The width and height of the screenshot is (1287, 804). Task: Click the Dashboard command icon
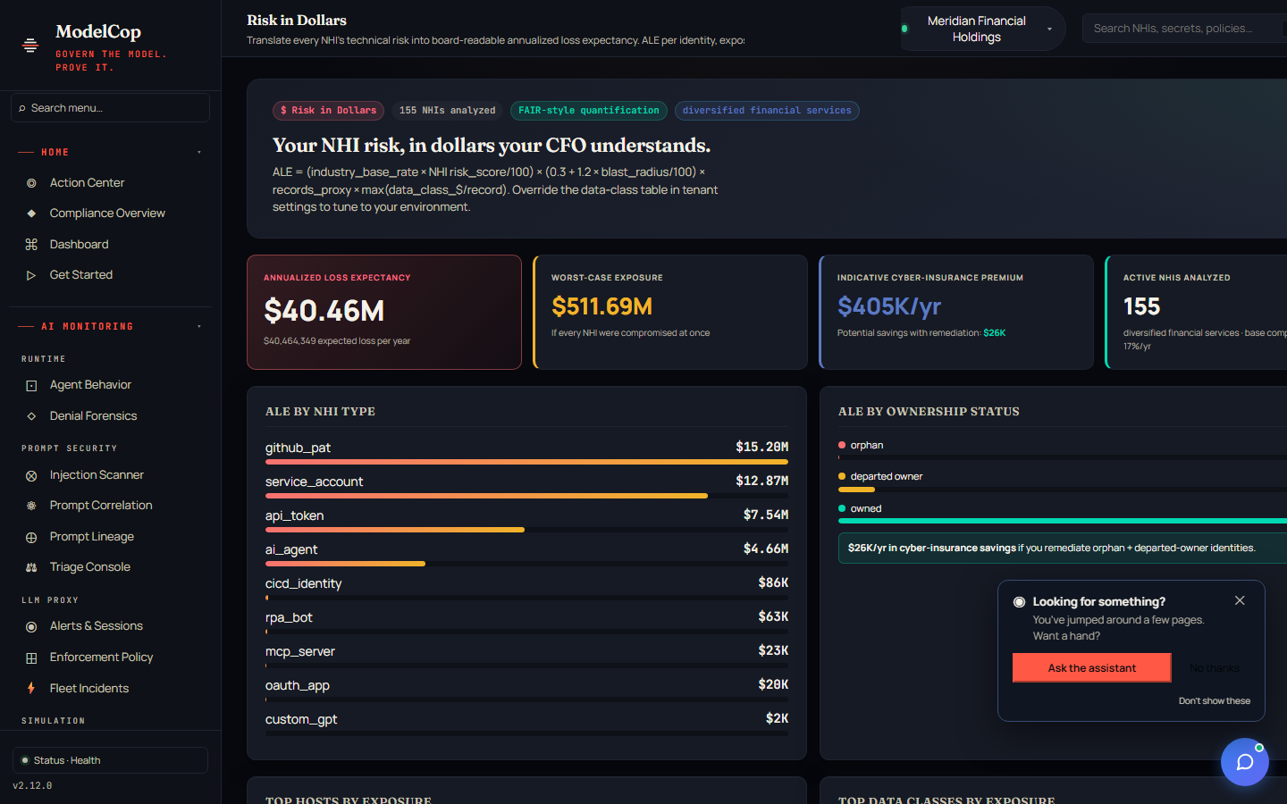pos(31,245)
